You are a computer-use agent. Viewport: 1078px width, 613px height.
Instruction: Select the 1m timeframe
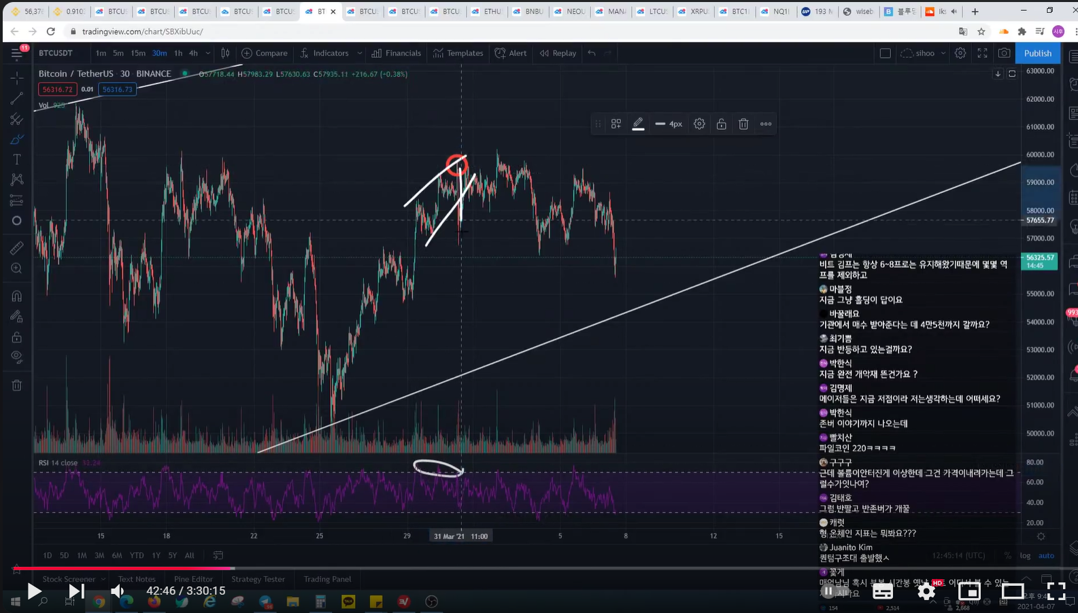(x=101, y=53)
